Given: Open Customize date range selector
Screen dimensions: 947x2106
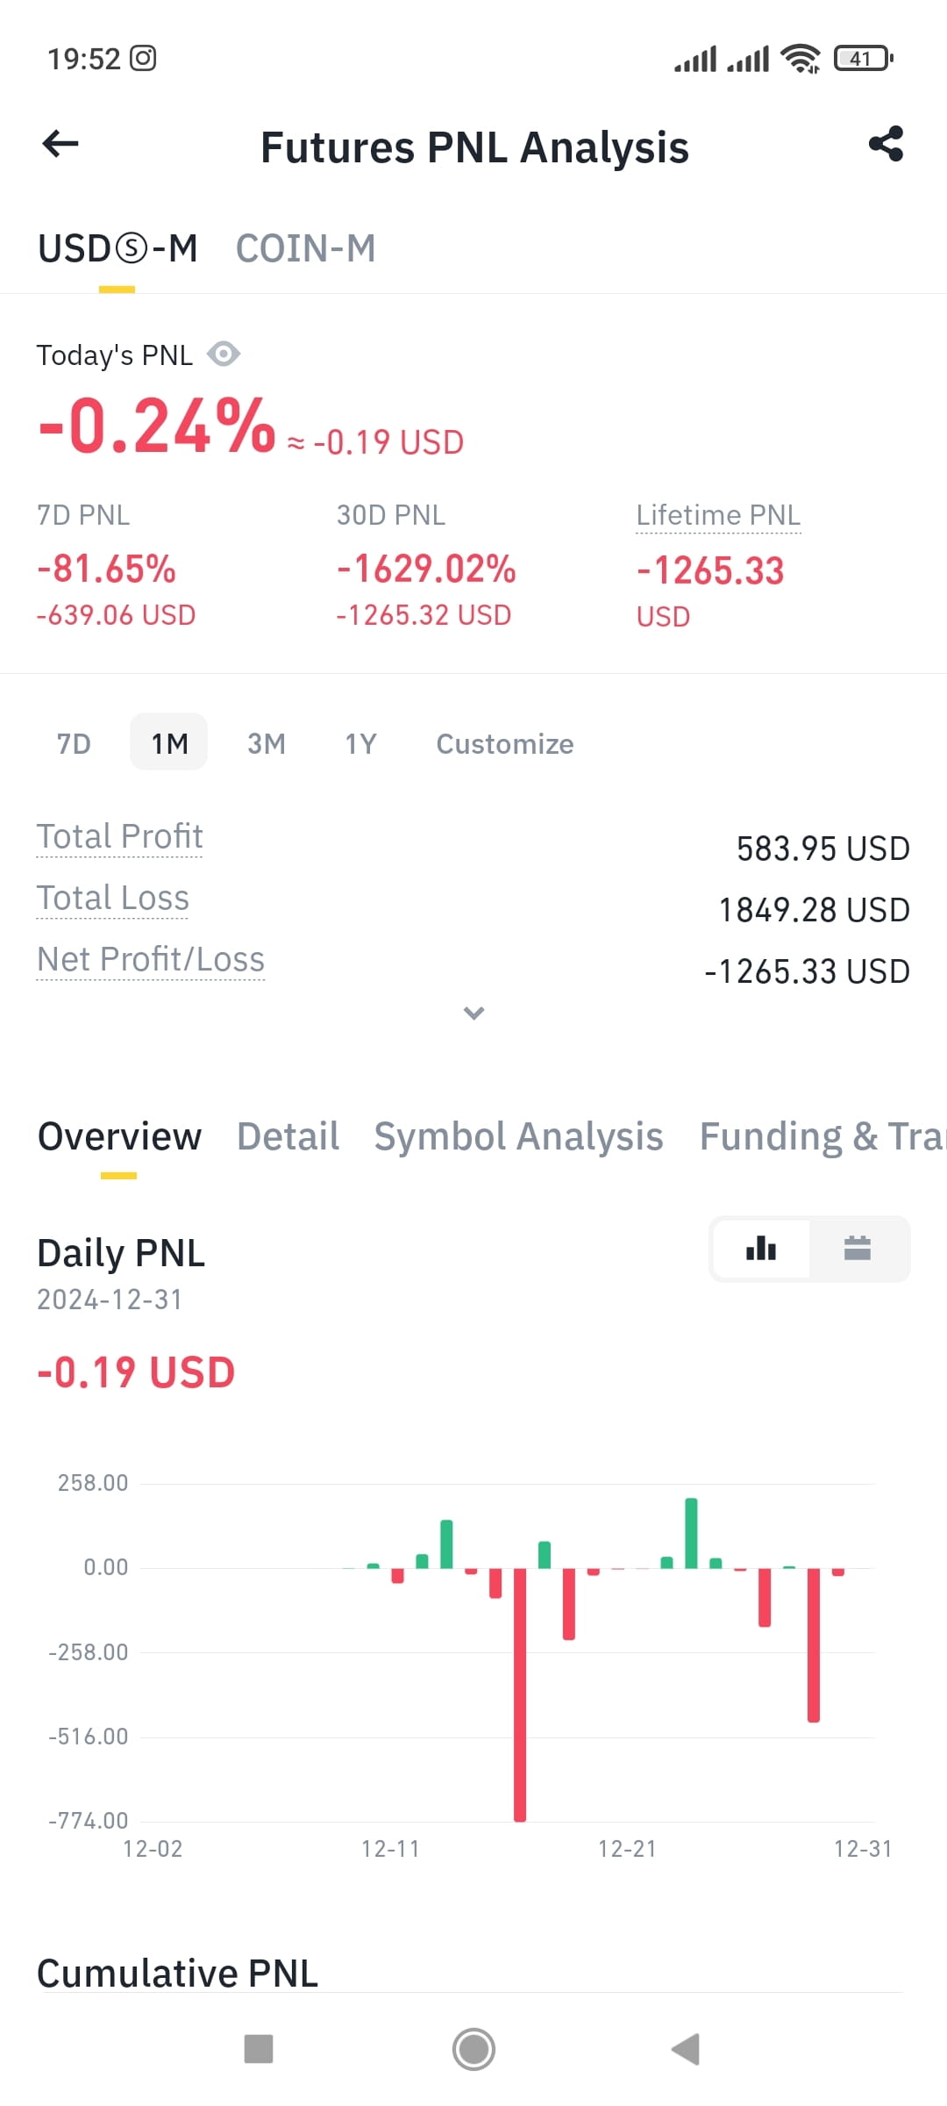Looking at the screenshot, I should pyautogui.click(x=505, y=744).
